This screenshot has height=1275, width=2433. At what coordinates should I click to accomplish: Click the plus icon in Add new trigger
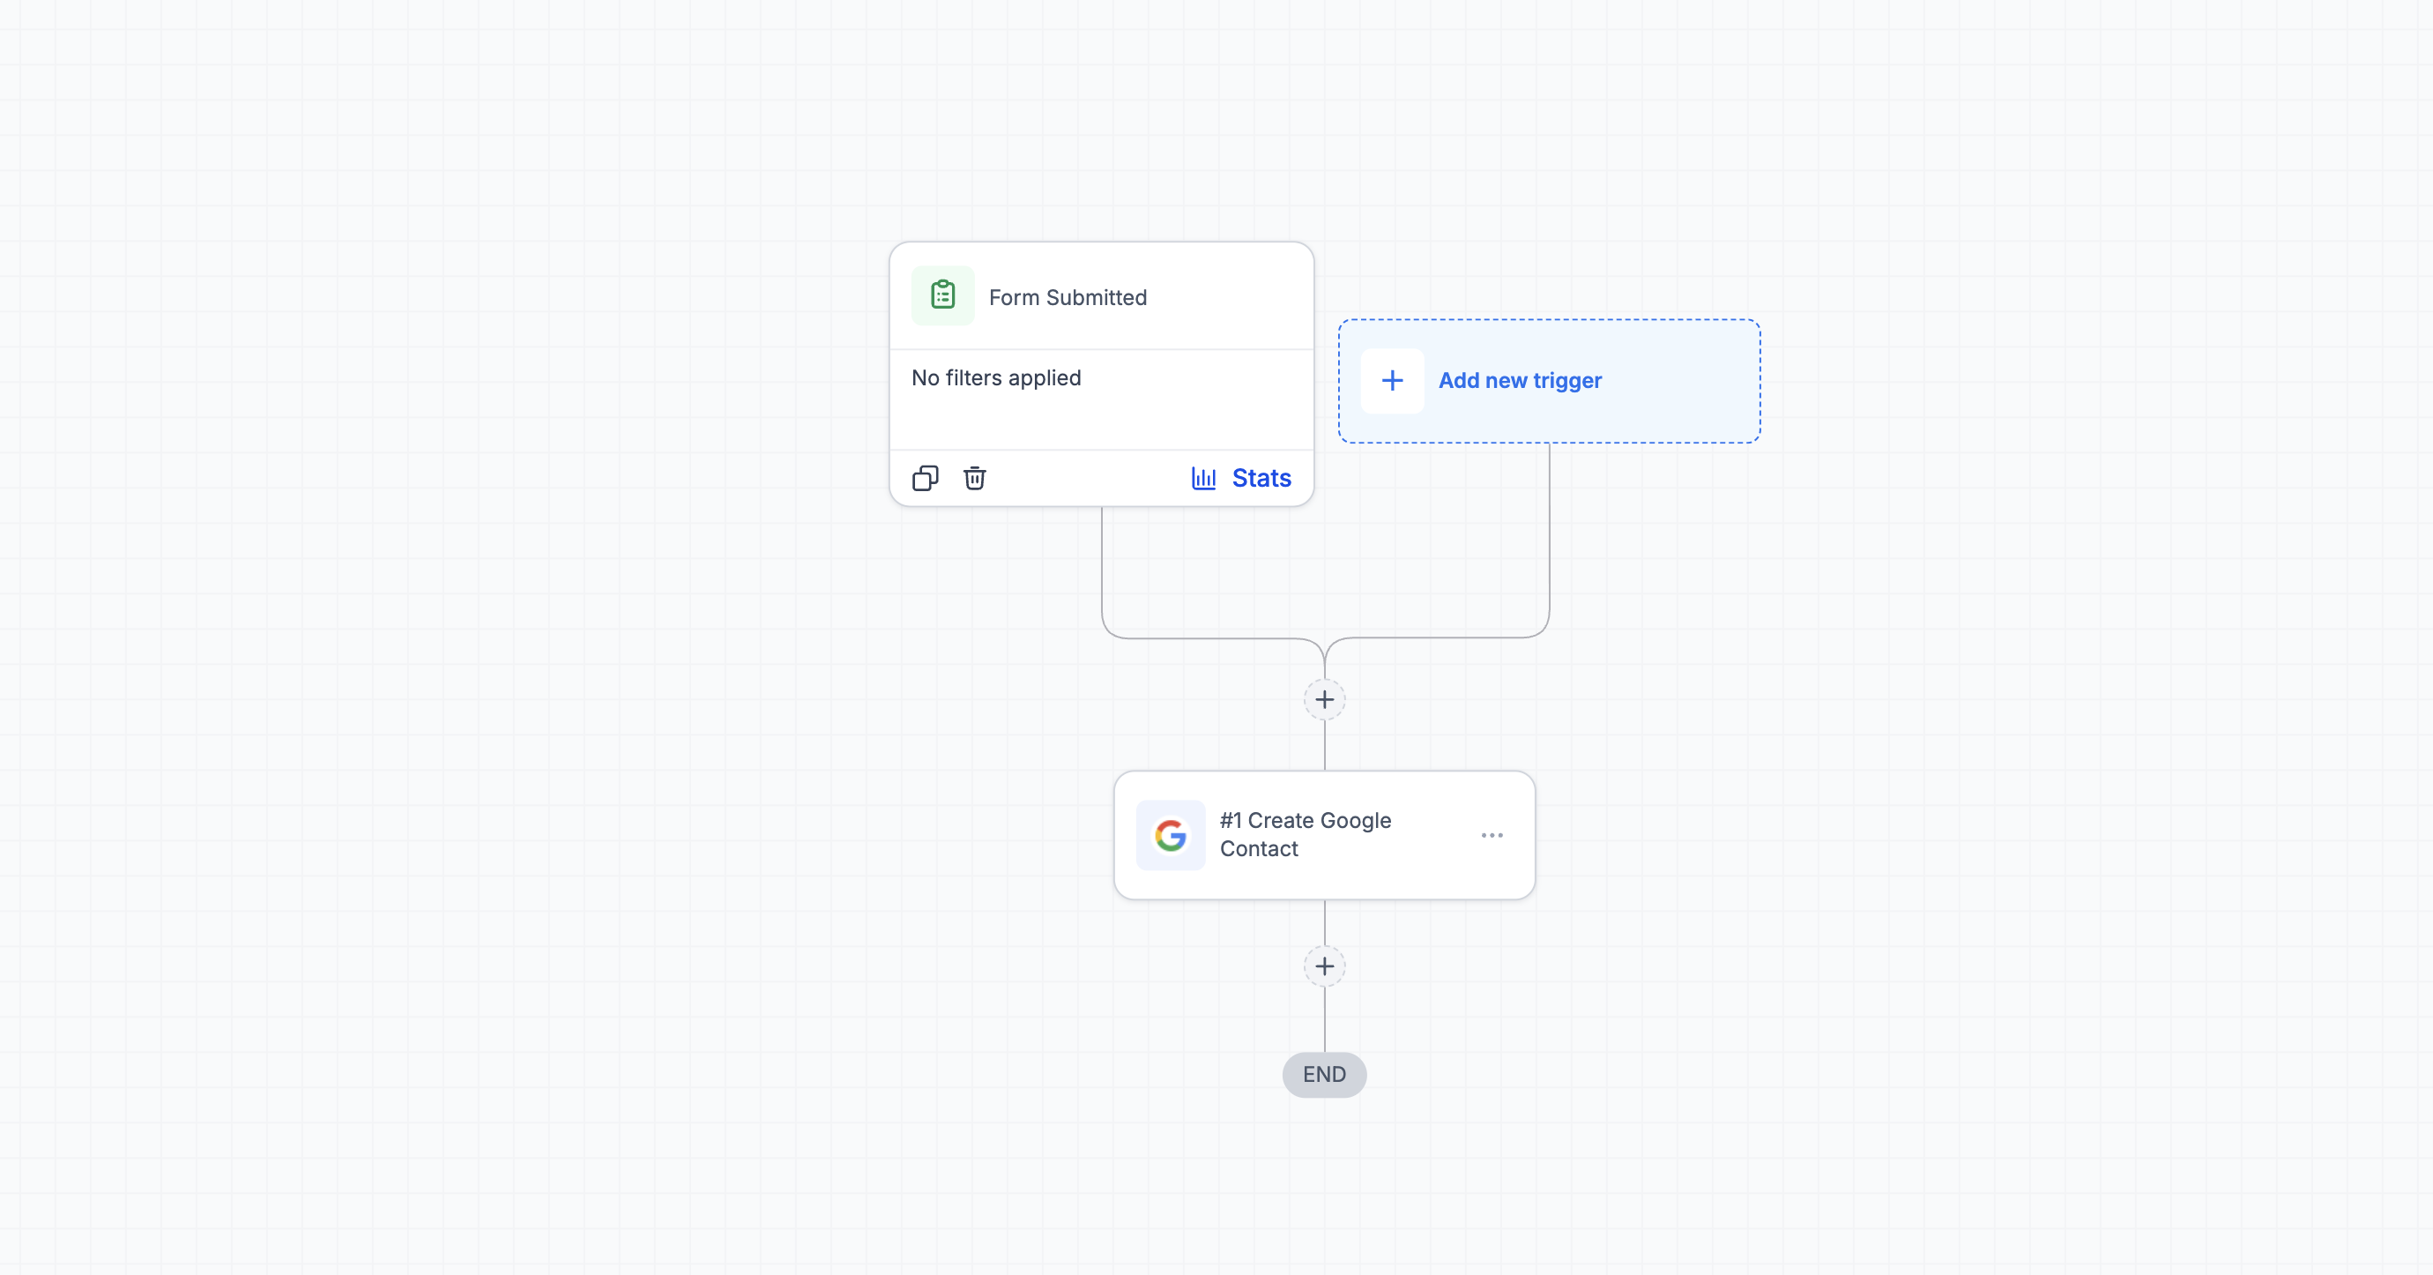[x=1392, y=381]
